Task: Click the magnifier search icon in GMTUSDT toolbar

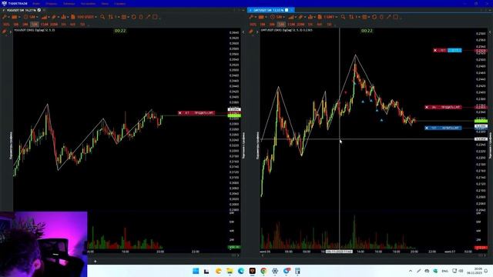Action: pos(343,17)
